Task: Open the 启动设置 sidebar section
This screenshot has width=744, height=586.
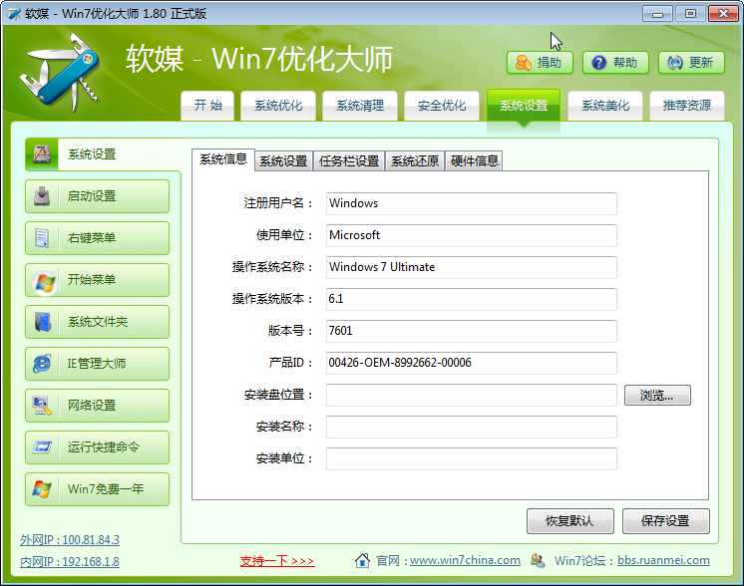Action: pos(98,195)
